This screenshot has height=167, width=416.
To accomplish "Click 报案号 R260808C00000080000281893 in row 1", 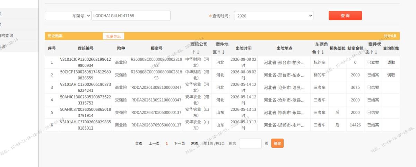I will tap(156, 62).
